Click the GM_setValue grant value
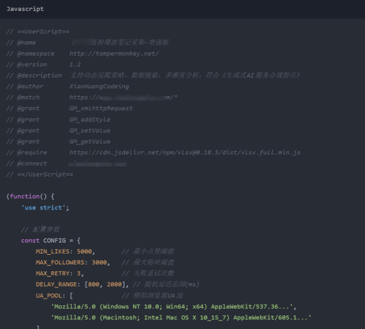This screenshot has width=365, height=329. coord(90,131)
